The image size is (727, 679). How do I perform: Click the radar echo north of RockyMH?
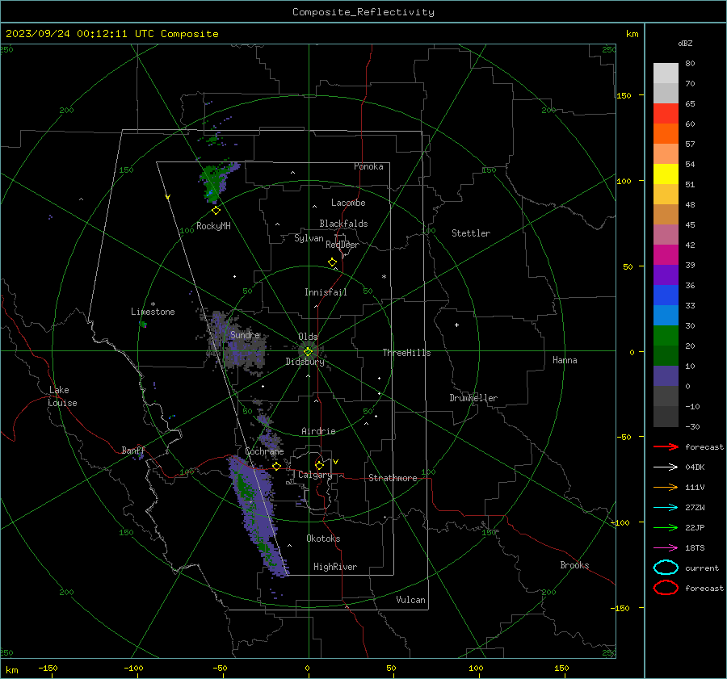tap(217, 182)
